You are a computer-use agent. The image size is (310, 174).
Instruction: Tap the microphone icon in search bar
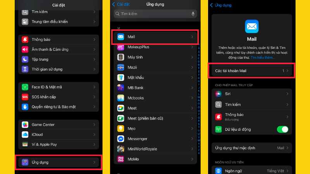click(193, 14)
